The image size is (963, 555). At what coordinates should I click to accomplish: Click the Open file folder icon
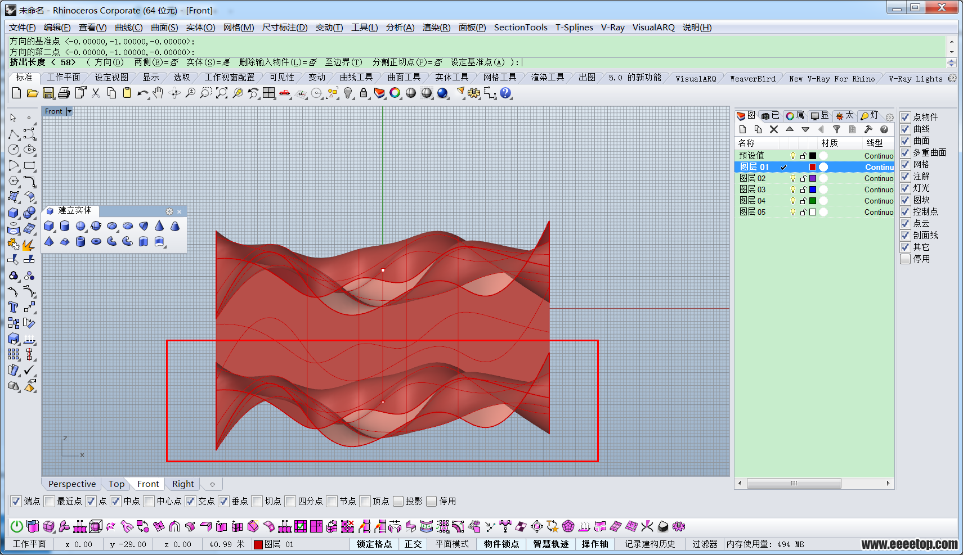pos(32,93)
